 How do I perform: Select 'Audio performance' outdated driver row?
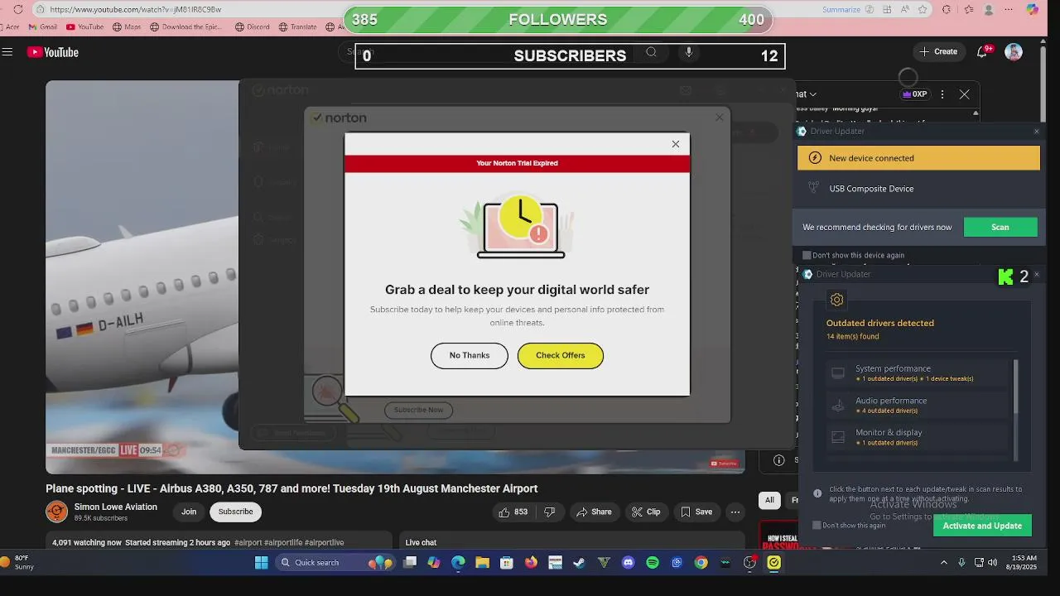(x=918, y=406)
